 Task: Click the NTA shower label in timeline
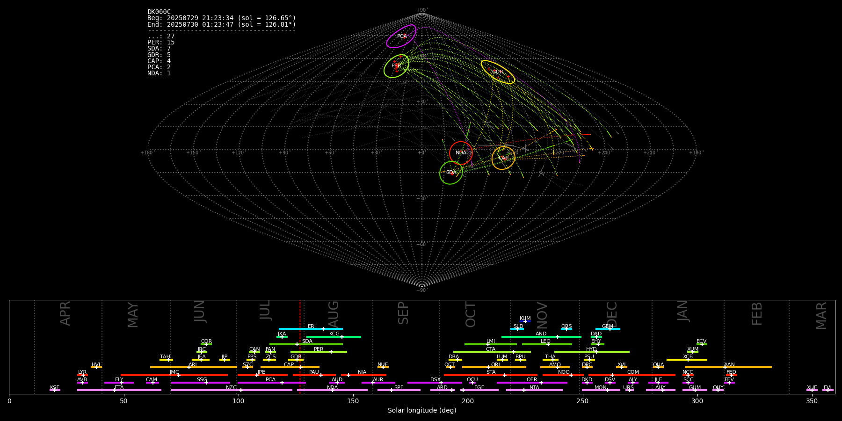coord(534,388)
